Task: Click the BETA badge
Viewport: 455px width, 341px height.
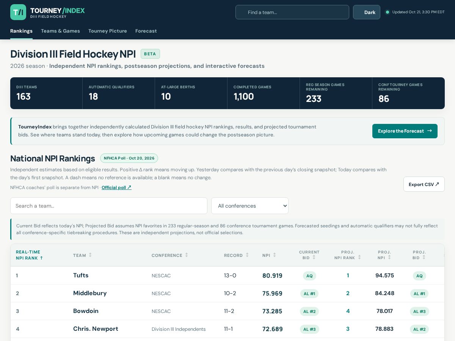Action: point(150,54)
